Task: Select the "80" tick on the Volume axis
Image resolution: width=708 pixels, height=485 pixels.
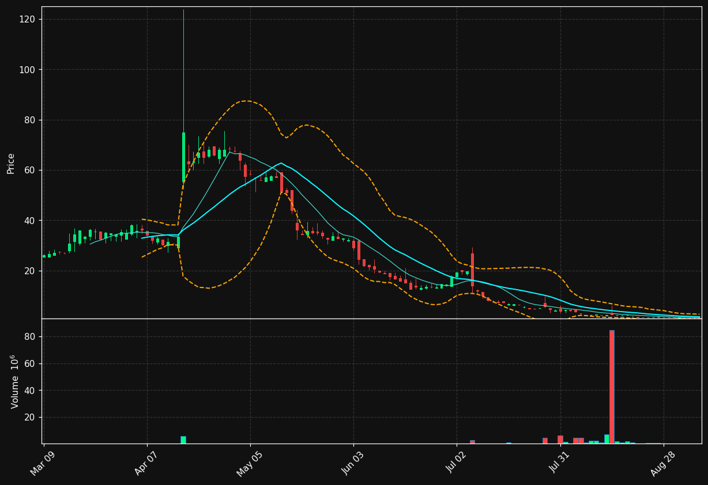Action: tap(30, 337)
